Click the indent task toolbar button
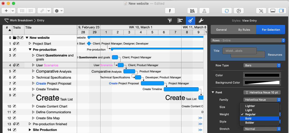Image resolution: width=289 pixels, height=133 pixels. point(22,11)
